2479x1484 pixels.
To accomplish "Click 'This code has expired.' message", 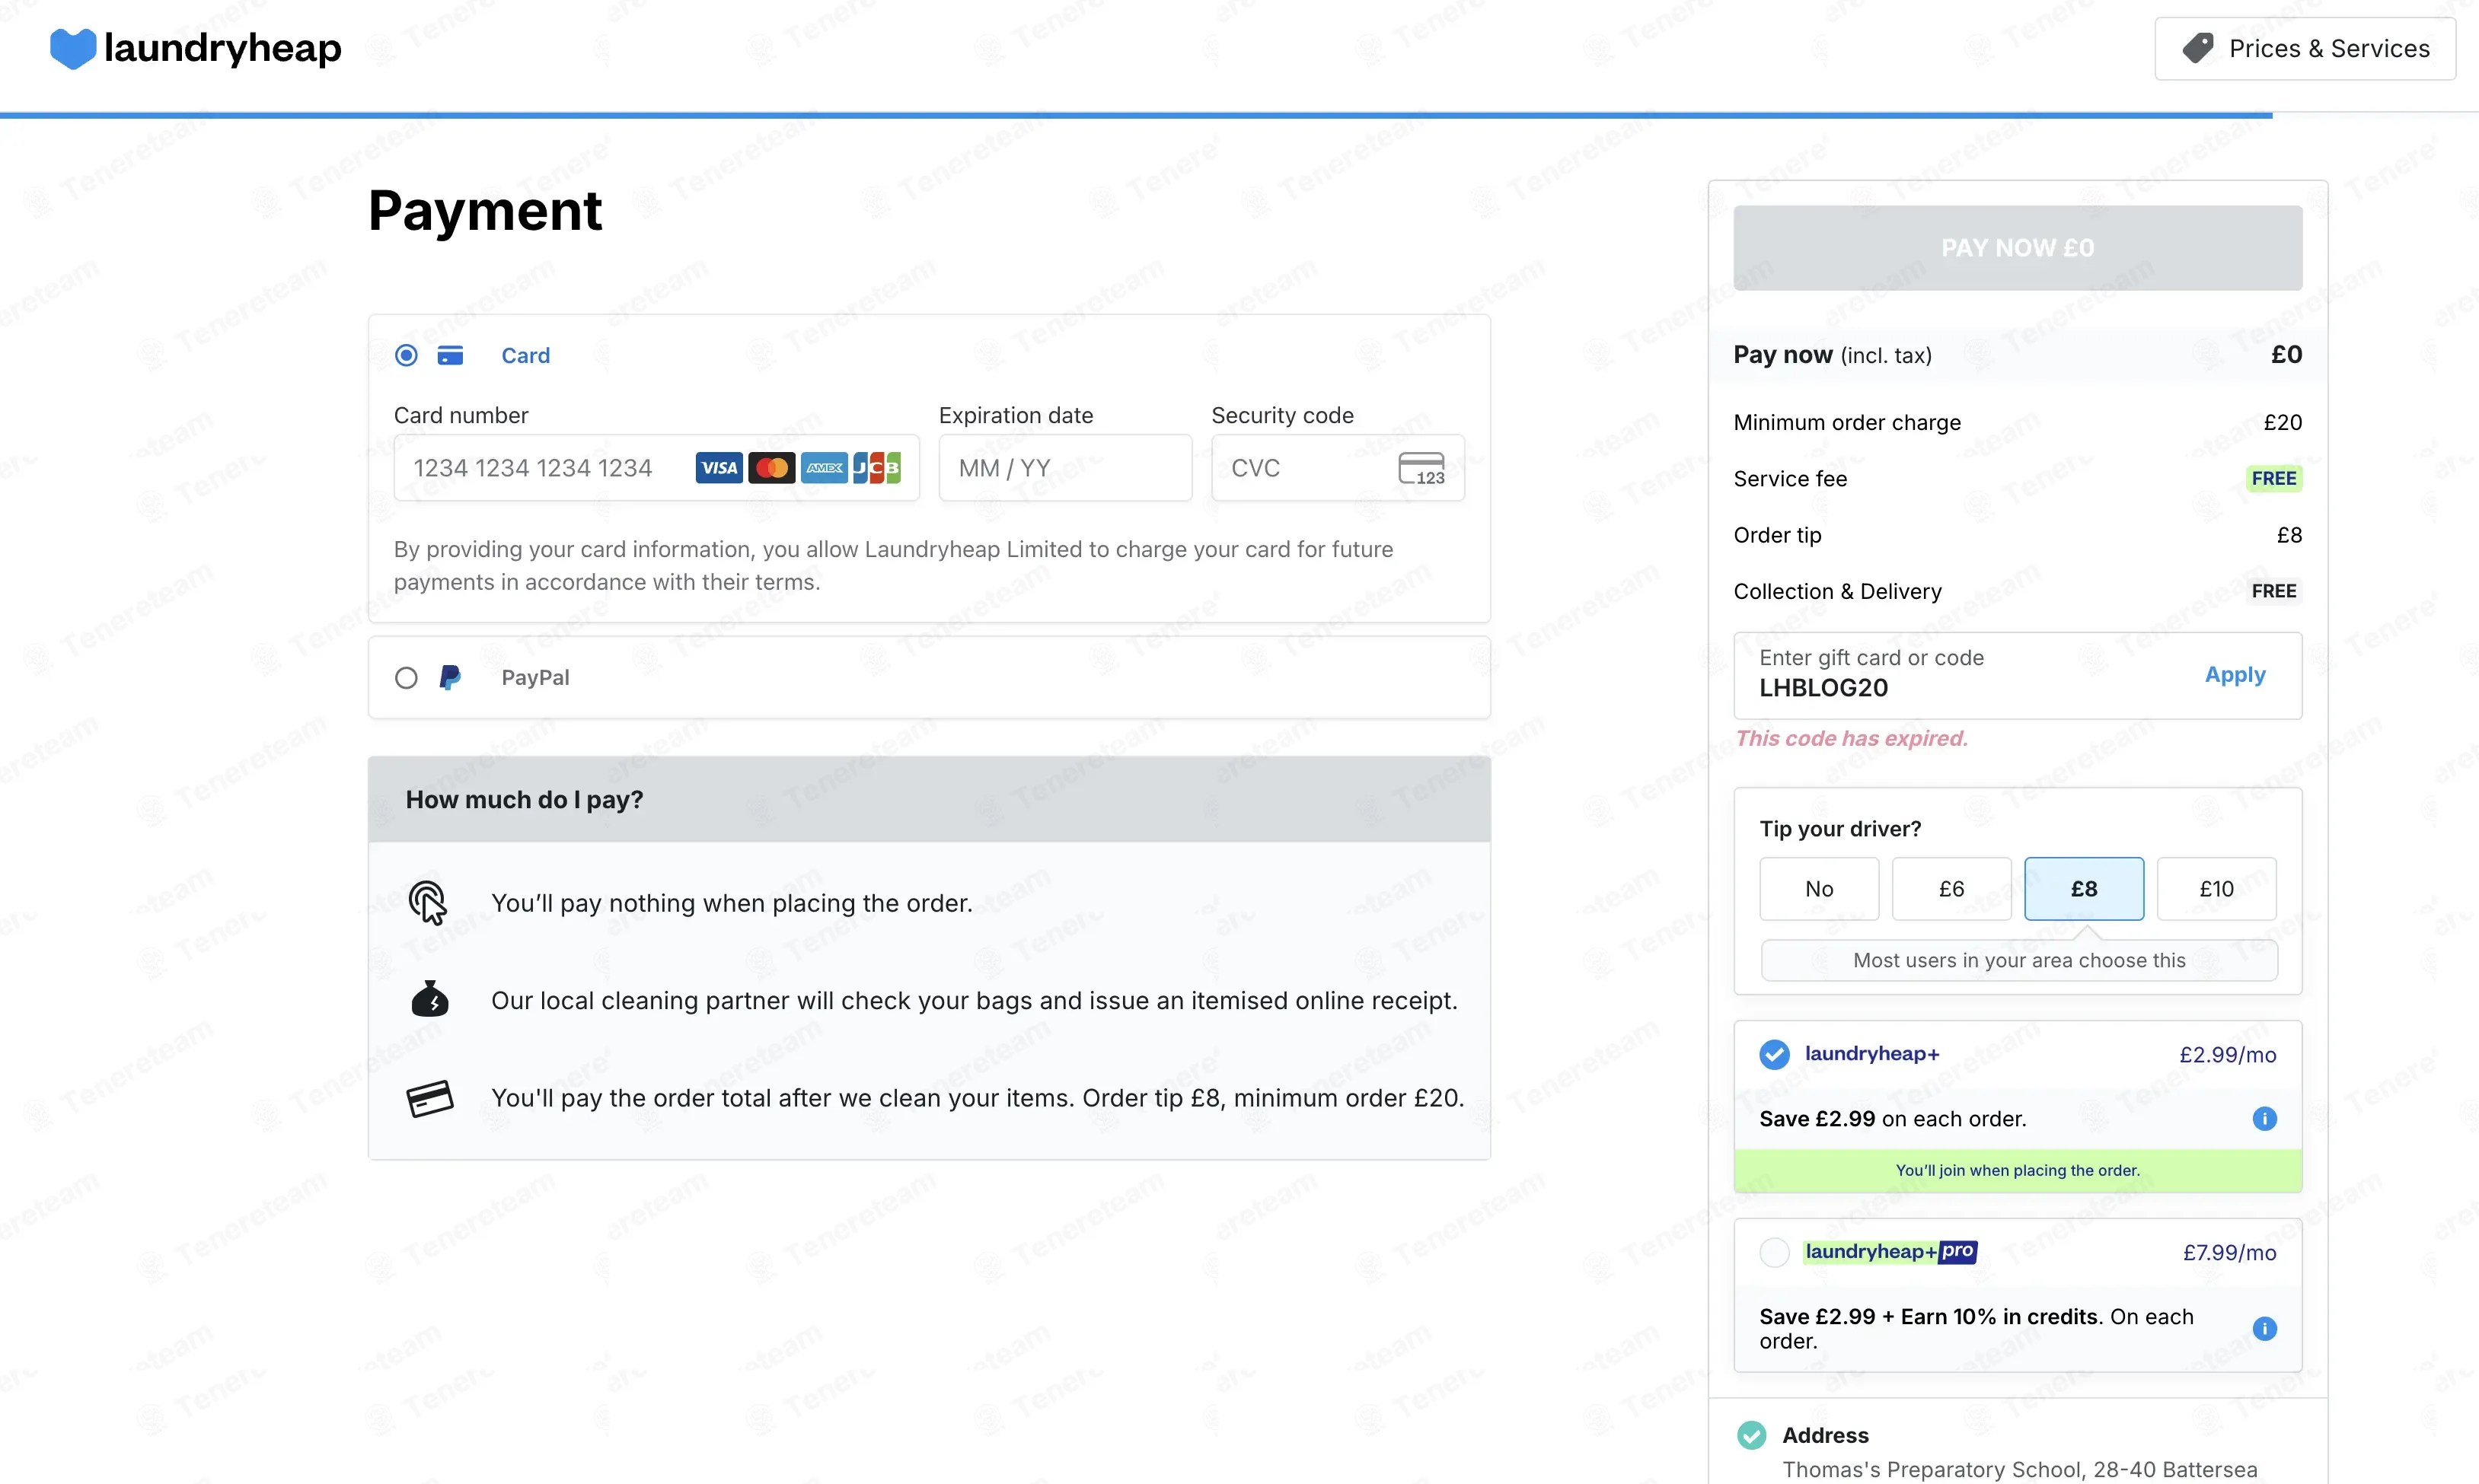I will (1851, 738).
